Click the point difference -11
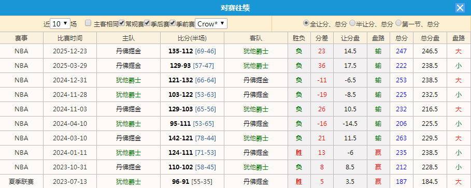471x188 pixels. (x=322, y=80)
